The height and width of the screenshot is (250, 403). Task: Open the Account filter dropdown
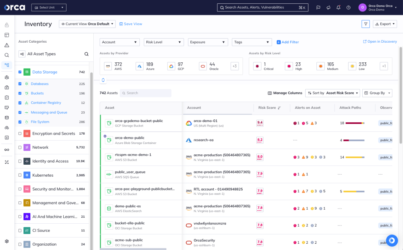(120, 42)
